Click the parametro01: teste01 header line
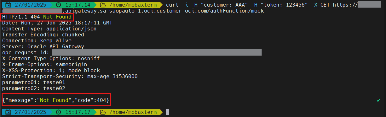Screen dimensions: 386x117 click(x=33, y=82)
